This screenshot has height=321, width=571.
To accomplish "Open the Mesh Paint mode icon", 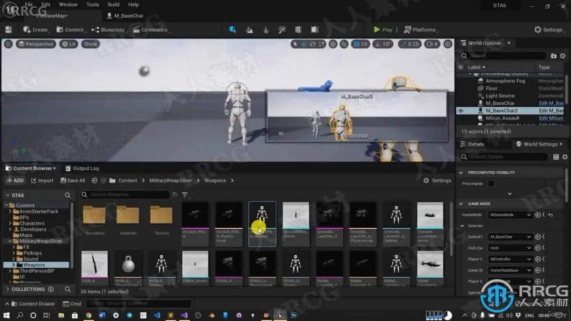I will coord(282,29).
